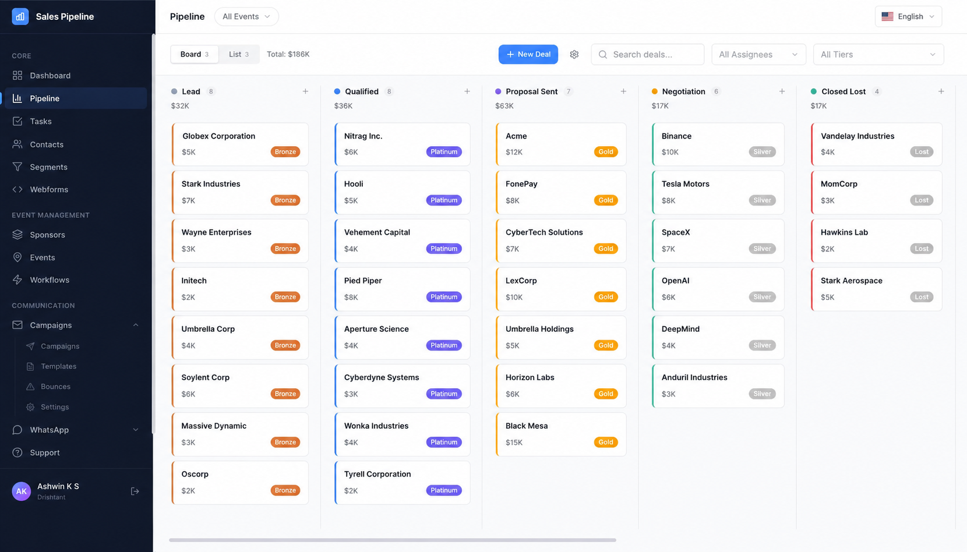967x552 pixels.
Task: Add a deal to Negotiation column
Action: pos(782,91)
